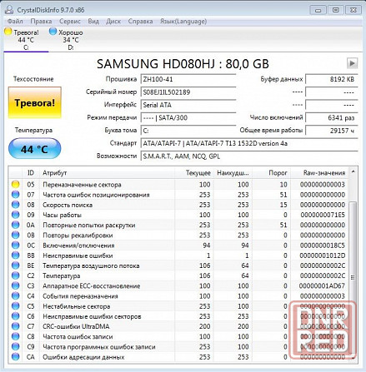Select the Частота ошибок позиционирования row
Screen dimensions: 366x372
point(178,195)
